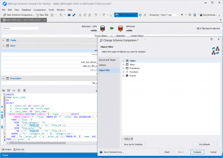Screen dimensions: 223x158
Task: Click the a-b icon in the SQL diff toolbar
Action: 14,90
